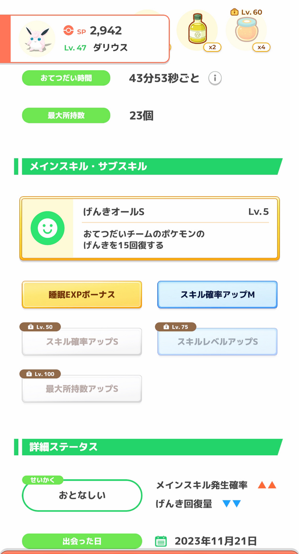Tap the 詳細ステータス section header
Screen dimensions: 299x554
pyautogui.click(x=148, y=447)
